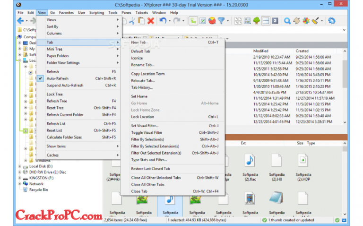The width and height of the screenshot is (363, 226).
Task: Click the scissors Cut icon
Action: 132,21
